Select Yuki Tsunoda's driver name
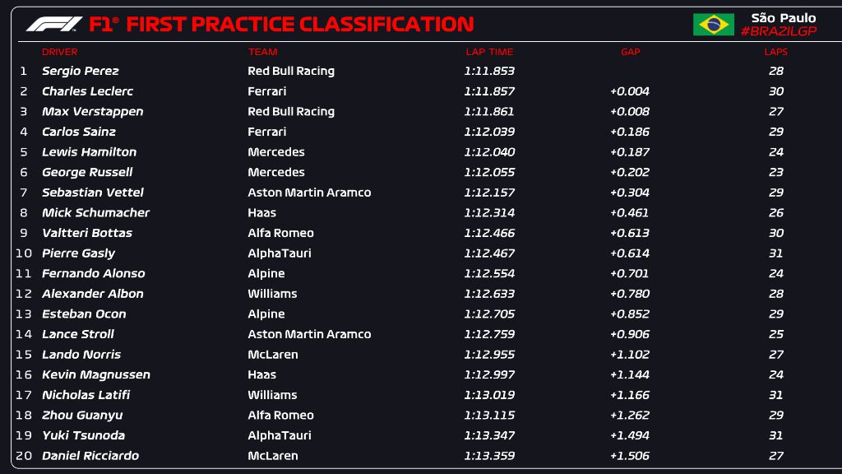The image size is (842, 474). (84, 435)
